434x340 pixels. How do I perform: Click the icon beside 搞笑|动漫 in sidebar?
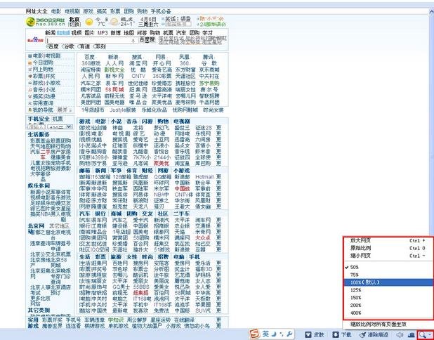click(30, 96)
